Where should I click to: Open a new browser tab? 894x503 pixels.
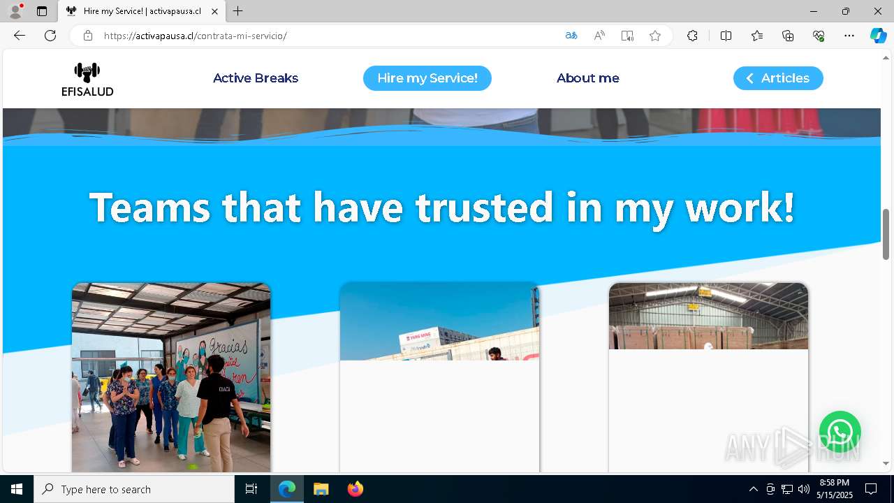238,11
